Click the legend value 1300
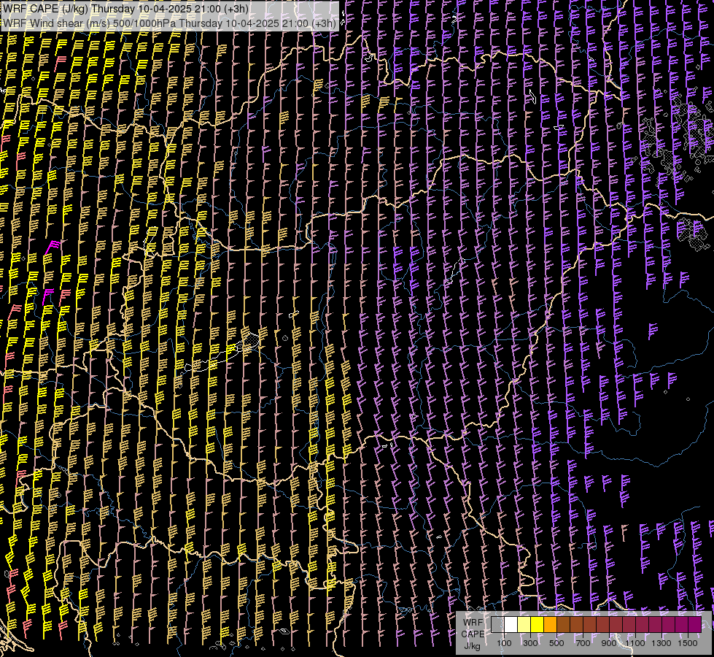Screen dimensions: 714x657 [x=661, y=643]
